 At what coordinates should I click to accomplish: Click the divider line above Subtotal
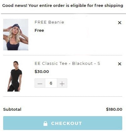point(63,96)
